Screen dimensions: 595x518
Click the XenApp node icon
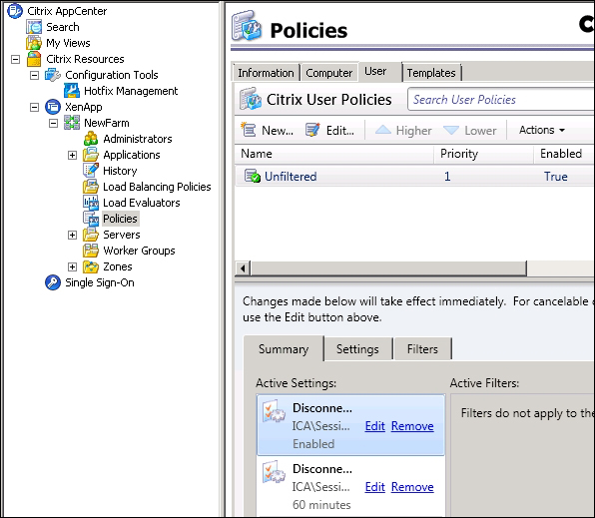53,107
